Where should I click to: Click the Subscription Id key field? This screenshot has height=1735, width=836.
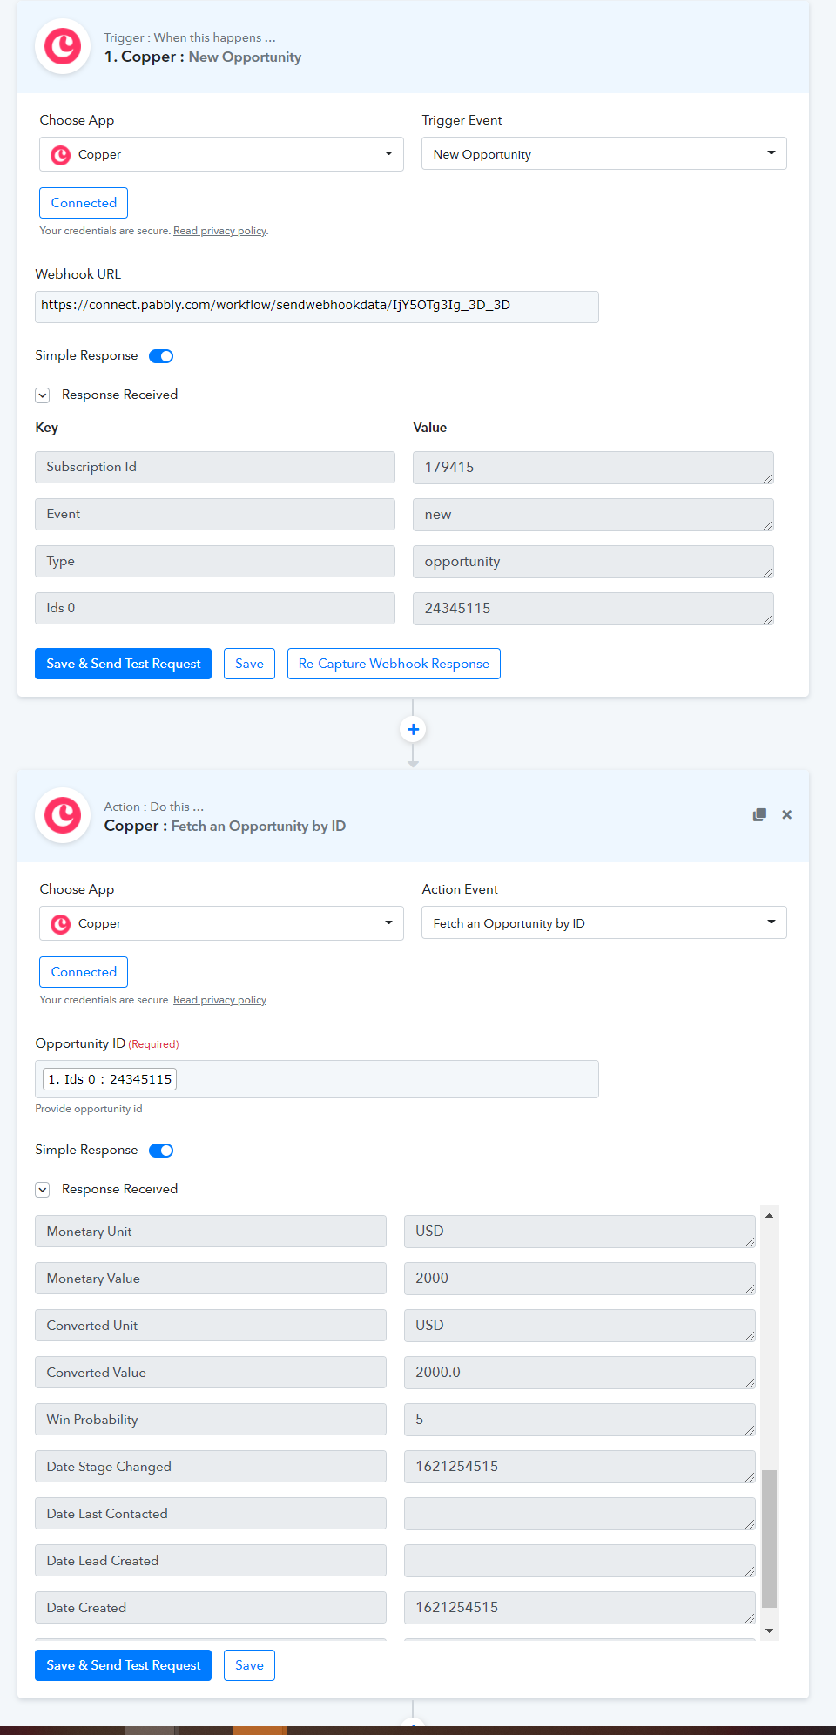215,467
